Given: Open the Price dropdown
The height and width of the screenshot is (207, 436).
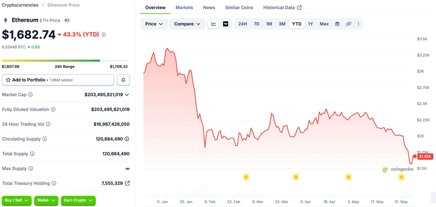Looking at the screenshot, I should [154, 24].
